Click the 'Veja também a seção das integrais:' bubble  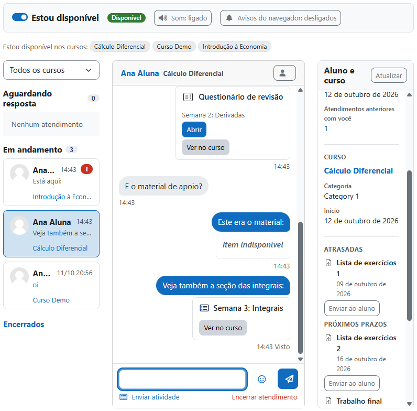pos(223,285)
